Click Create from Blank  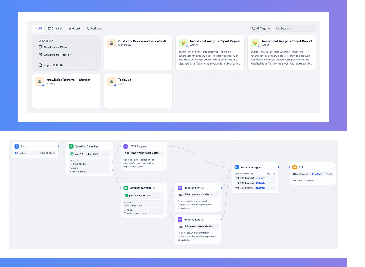[55, 47]
